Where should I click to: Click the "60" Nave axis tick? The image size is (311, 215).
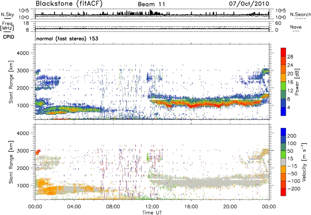[x=278, y=23]
